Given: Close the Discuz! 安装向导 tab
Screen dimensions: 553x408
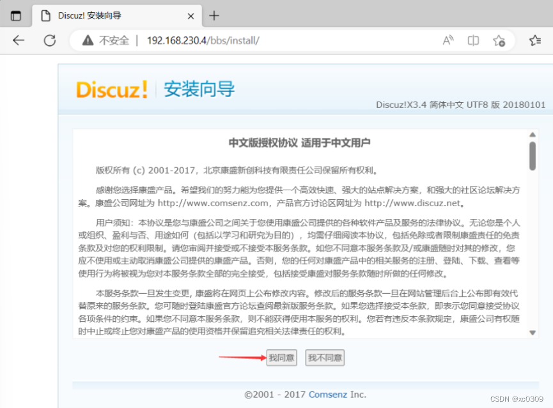Looking at the screenshot, I should coord(191,16).
